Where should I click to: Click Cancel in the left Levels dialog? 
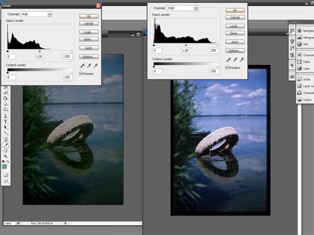tap(89, 23)
